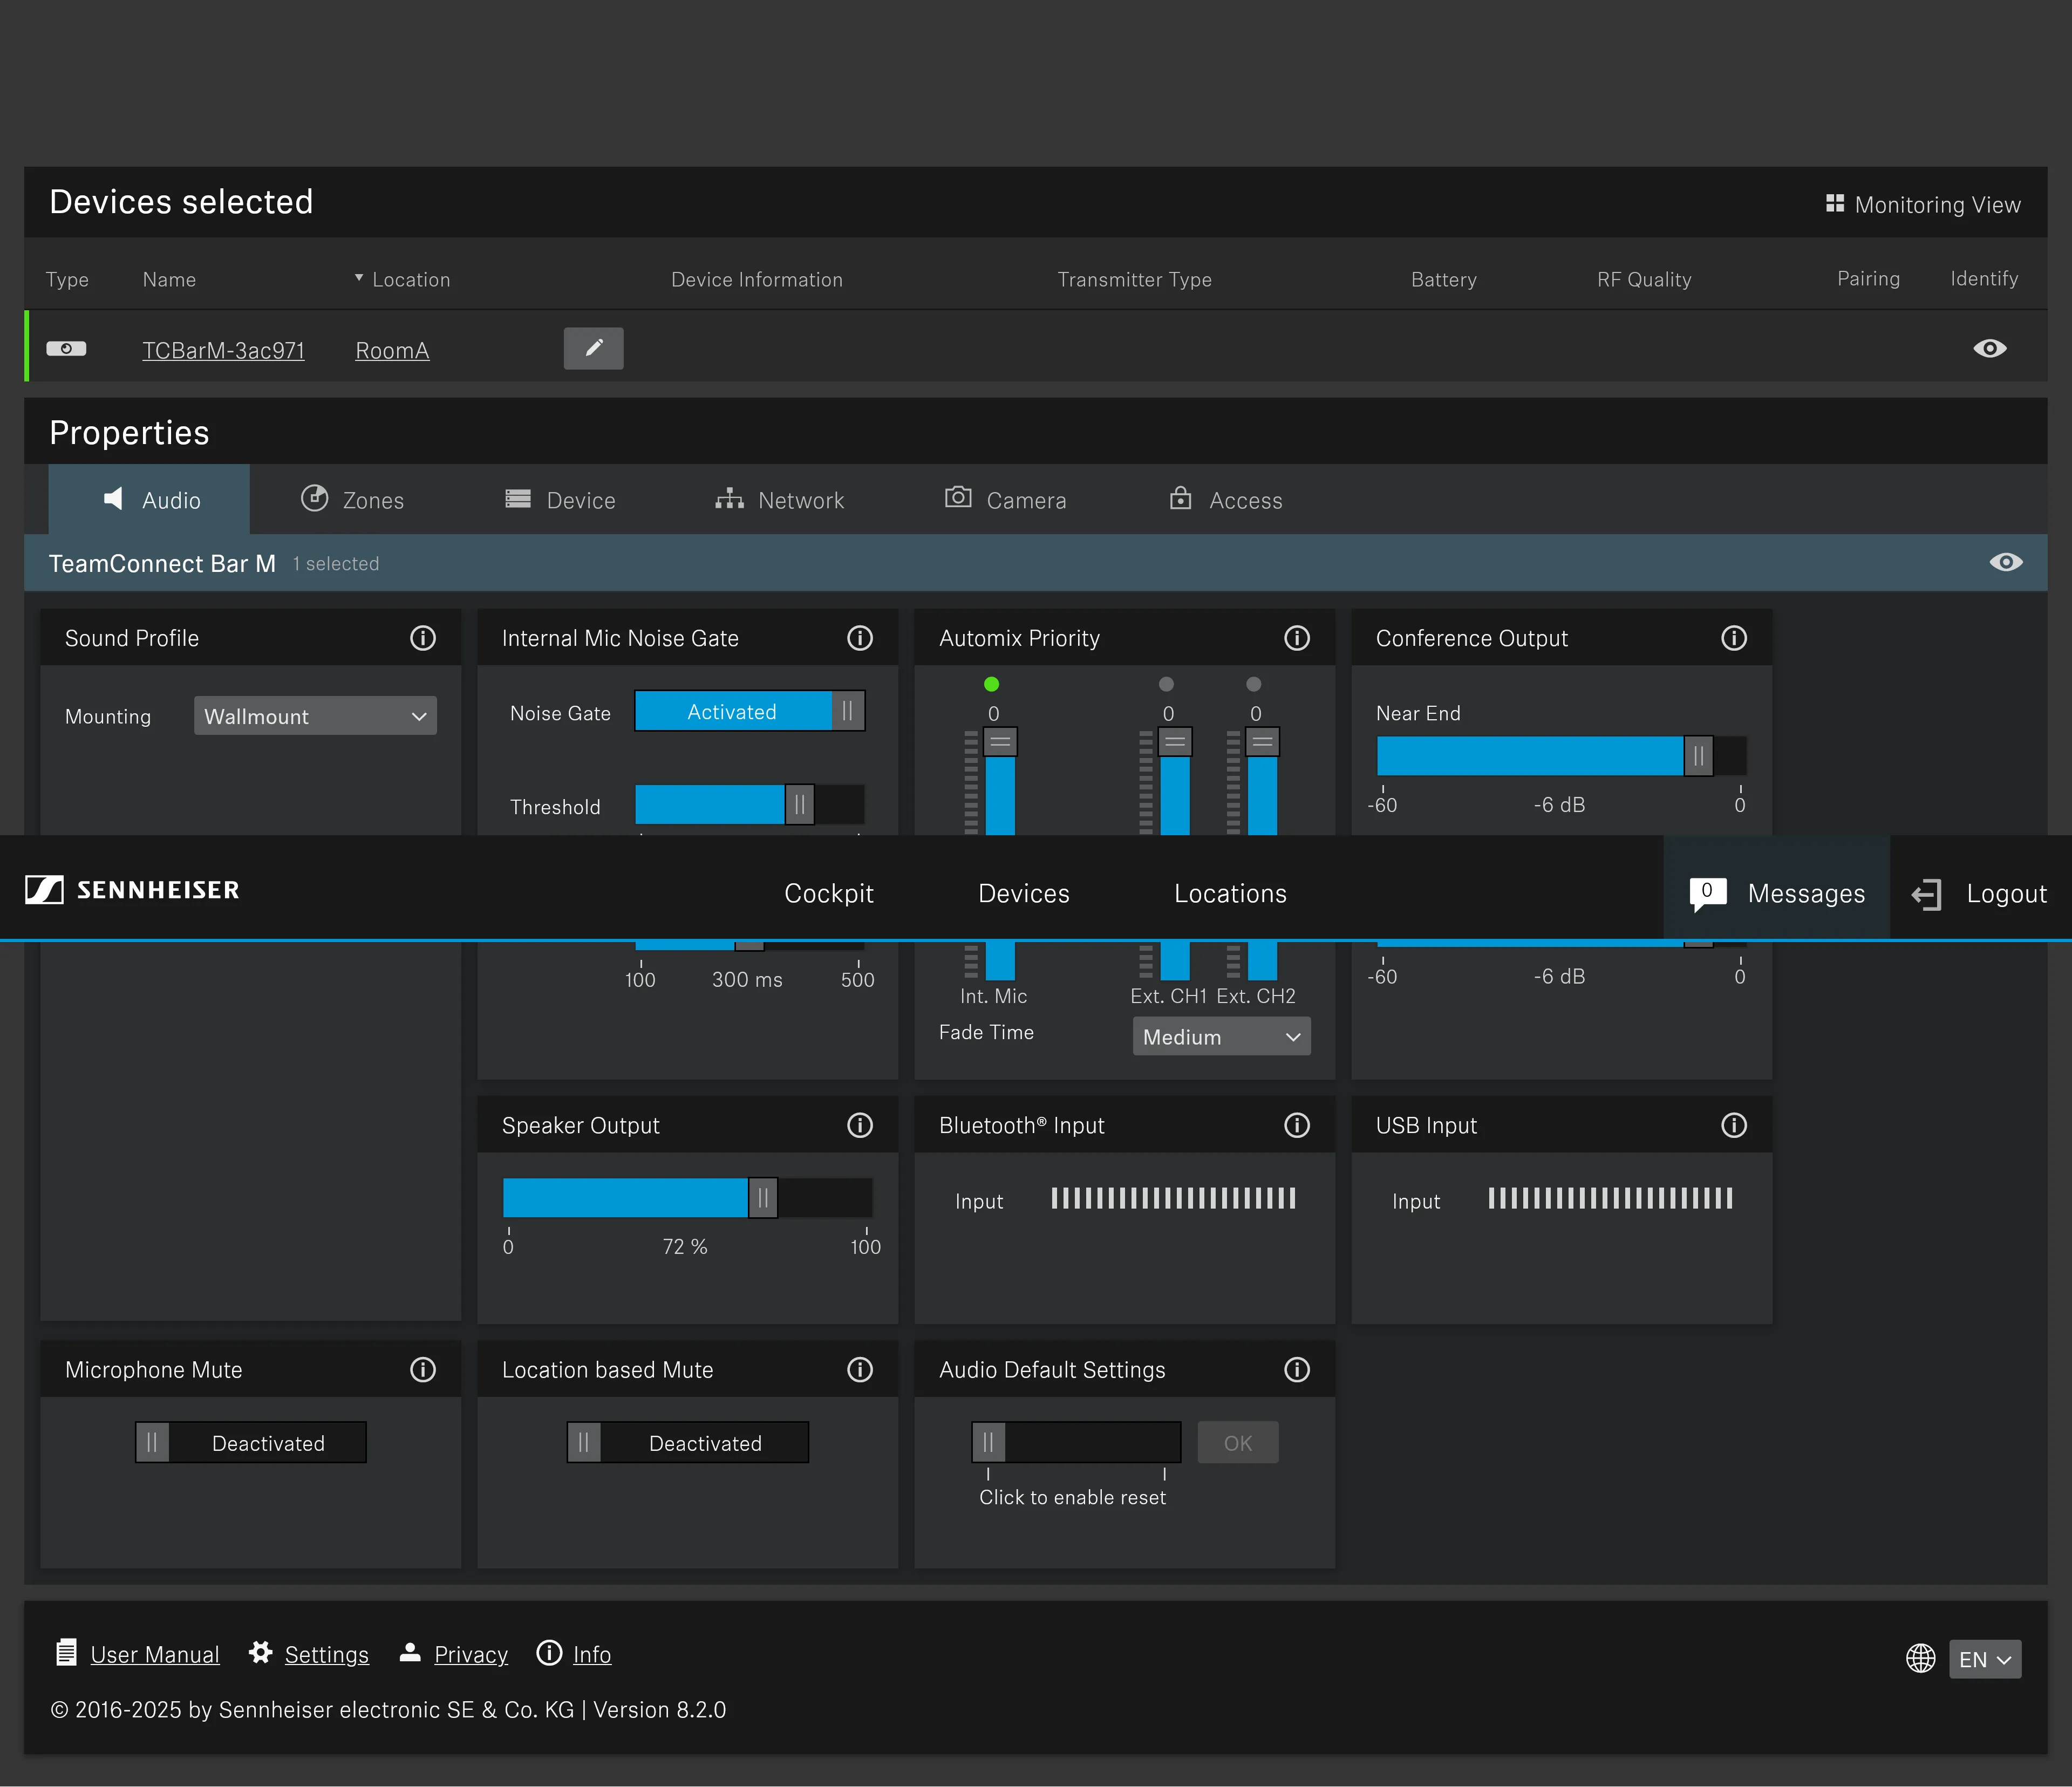
Task: Open the Settings link in footer
Action: coord(327,1654)
